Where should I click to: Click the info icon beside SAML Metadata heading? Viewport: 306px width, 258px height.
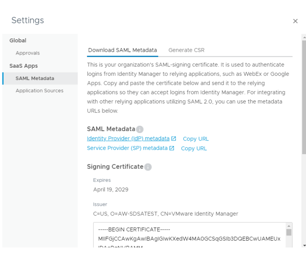pyautogui.click(x=140, y=129)
